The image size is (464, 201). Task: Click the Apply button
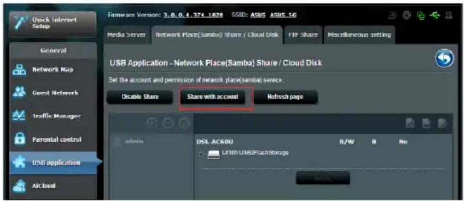[x=323, y=178]
